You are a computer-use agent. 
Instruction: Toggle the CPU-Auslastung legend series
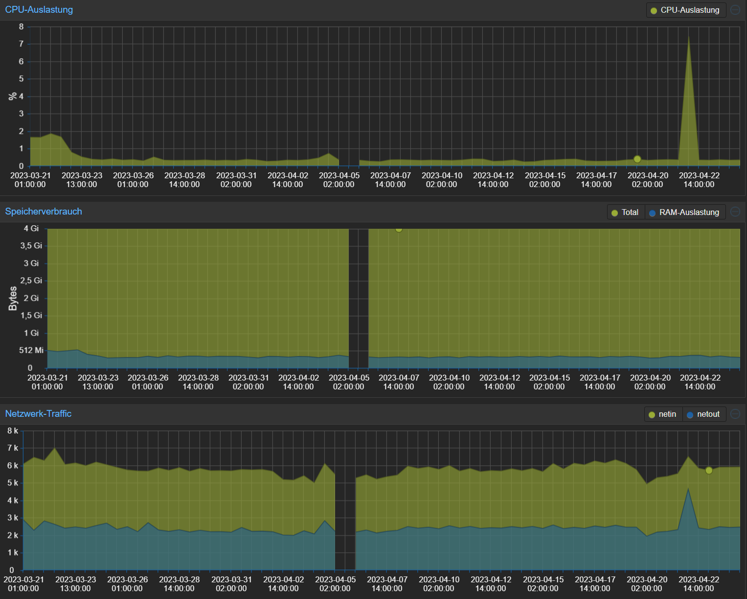coord(685,10)
